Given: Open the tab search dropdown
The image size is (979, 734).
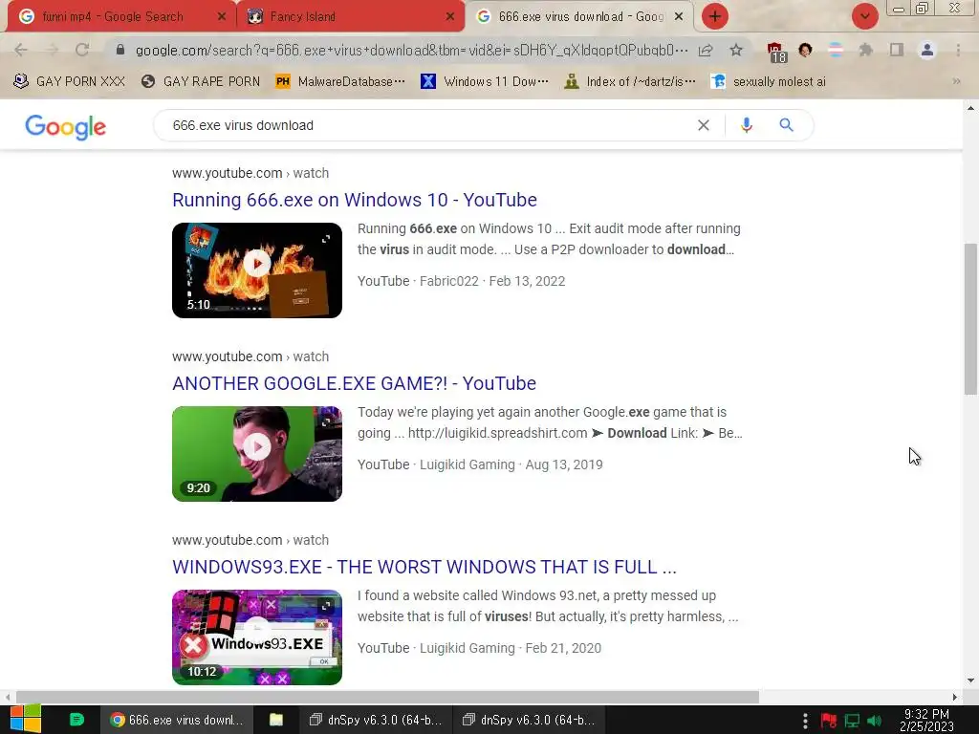Looking at the screenshot, I should pos(864,16).
